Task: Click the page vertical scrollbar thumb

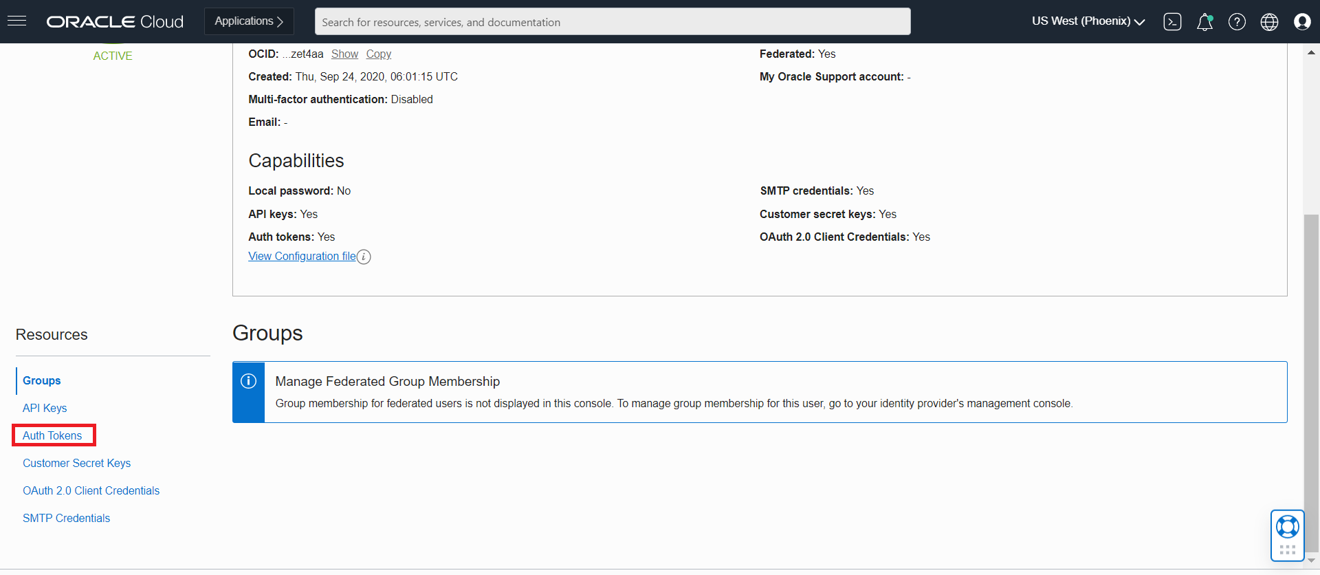Action: point(1311,382)
